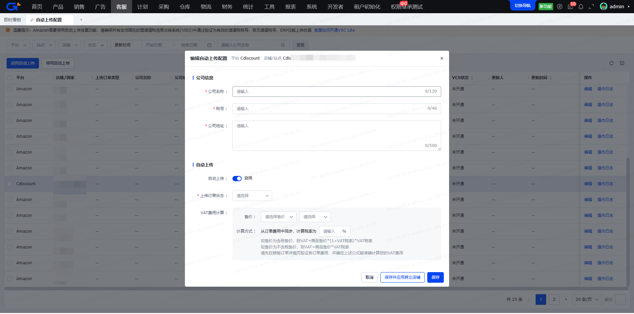Click the search icon in company name field

(x=283, y=45)
